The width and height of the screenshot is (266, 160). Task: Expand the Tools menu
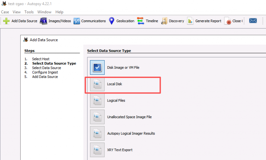tap(29, 12)
